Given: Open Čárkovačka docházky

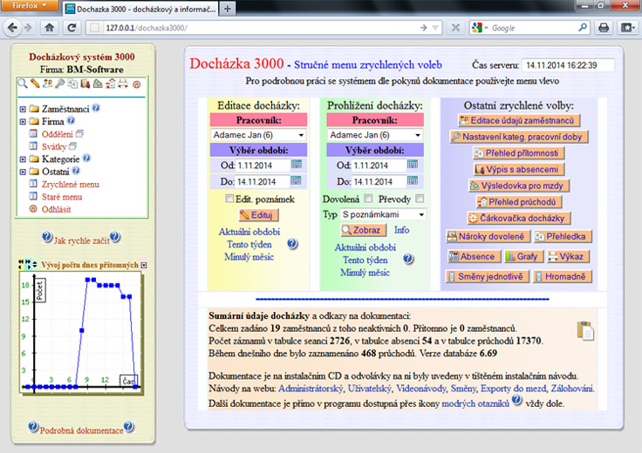Looking at the screenshot, I should pos(519,218).
